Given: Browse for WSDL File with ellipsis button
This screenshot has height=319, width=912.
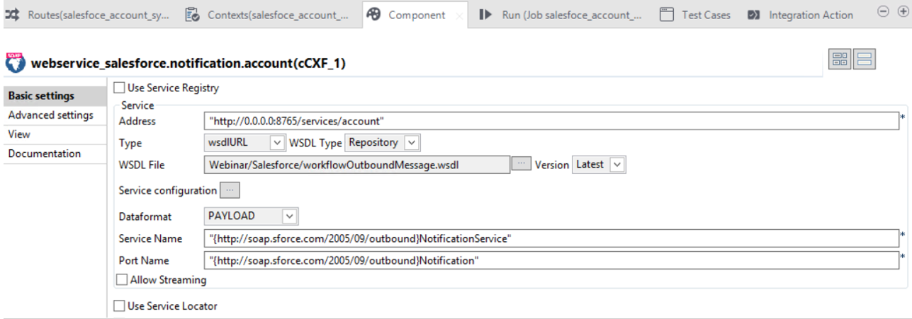Looking at the screenshot, I should 521,164.
